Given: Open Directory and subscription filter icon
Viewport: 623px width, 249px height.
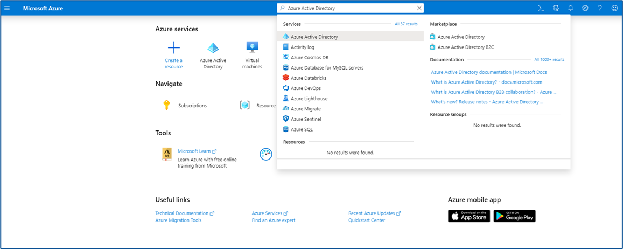Looking at the screenshot, I should tap(556, 8).
